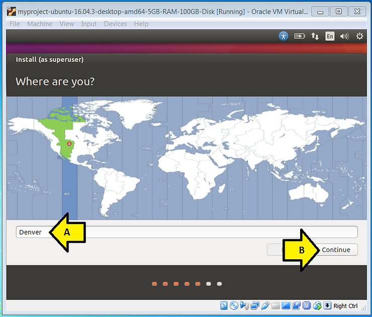The width and height of the screenshot is (372, 317).
Task: Open the Machine menu
Action: pos(40,24)
